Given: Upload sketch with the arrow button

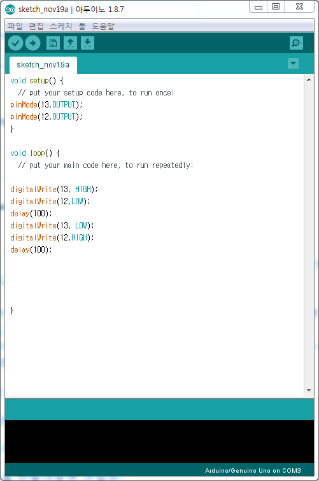Looking at the screenshot, I should click(33, 43).
